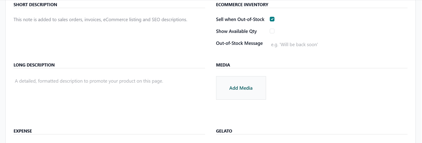Select the MEDIA section heading
The height and width of the screenshot is (143, 422).
click(223, 65)
